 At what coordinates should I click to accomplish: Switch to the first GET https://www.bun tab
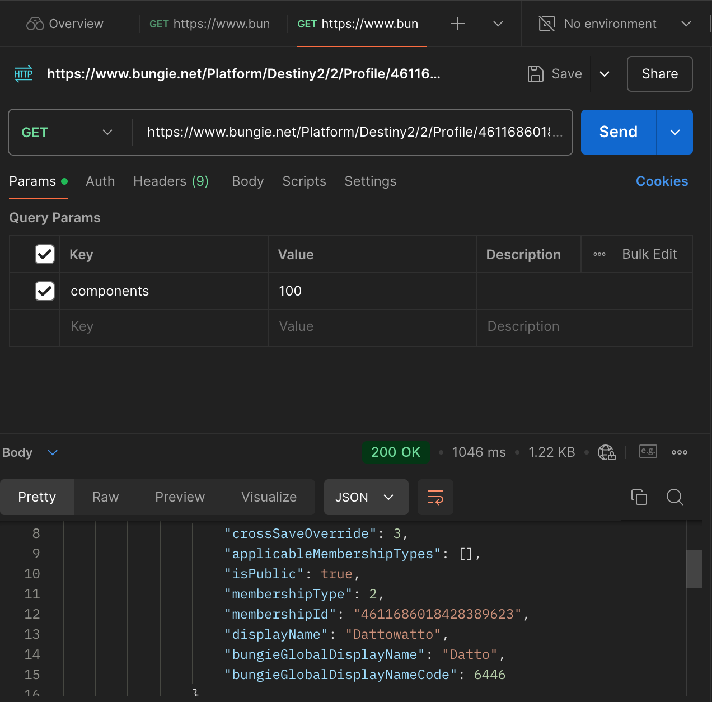coord(209,24)
